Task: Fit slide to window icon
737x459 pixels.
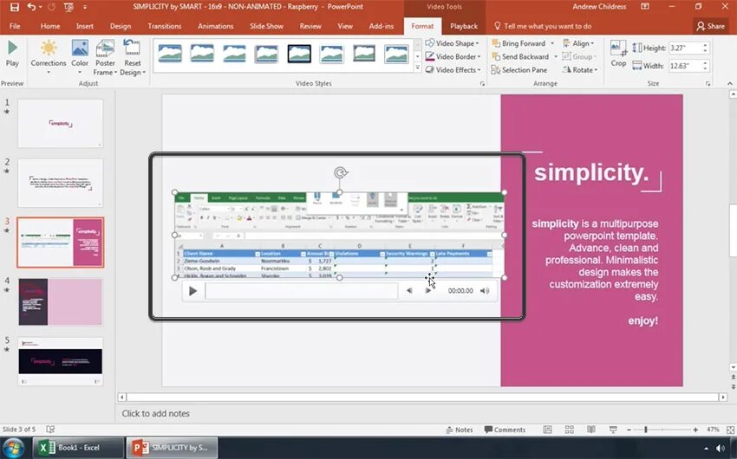Action: point(730,430)
